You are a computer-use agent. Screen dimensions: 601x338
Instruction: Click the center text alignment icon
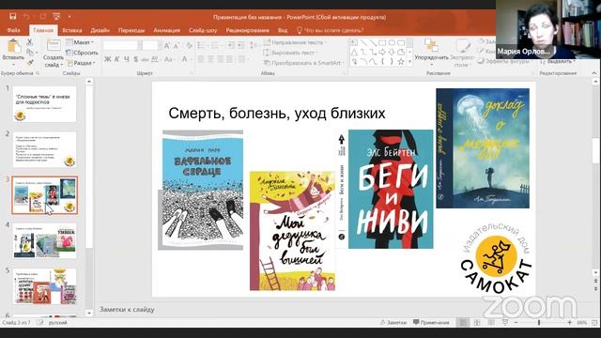210,59
